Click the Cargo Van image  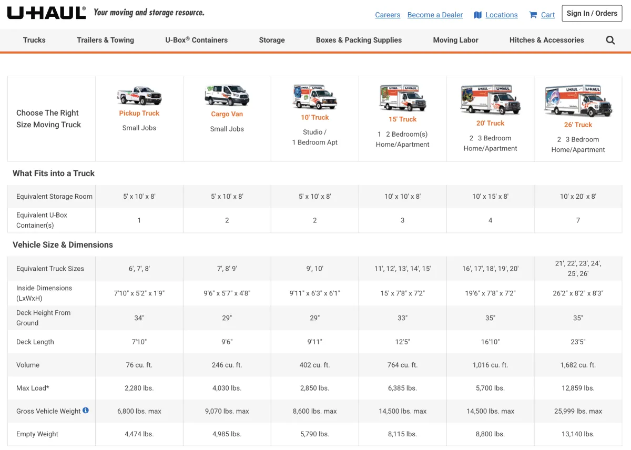tap(227, 96)
